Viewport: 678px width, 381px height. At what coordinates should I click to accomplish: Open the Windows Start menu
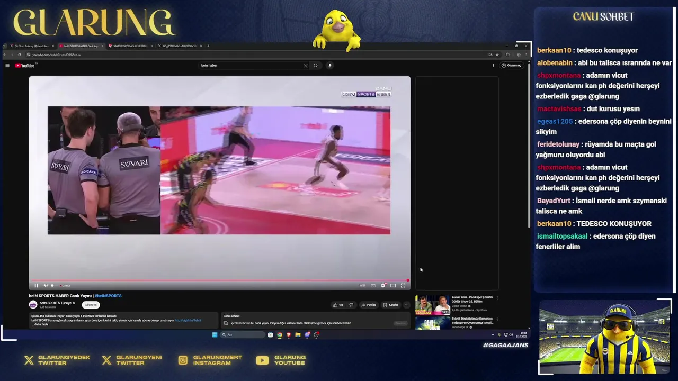click(215, 334)
